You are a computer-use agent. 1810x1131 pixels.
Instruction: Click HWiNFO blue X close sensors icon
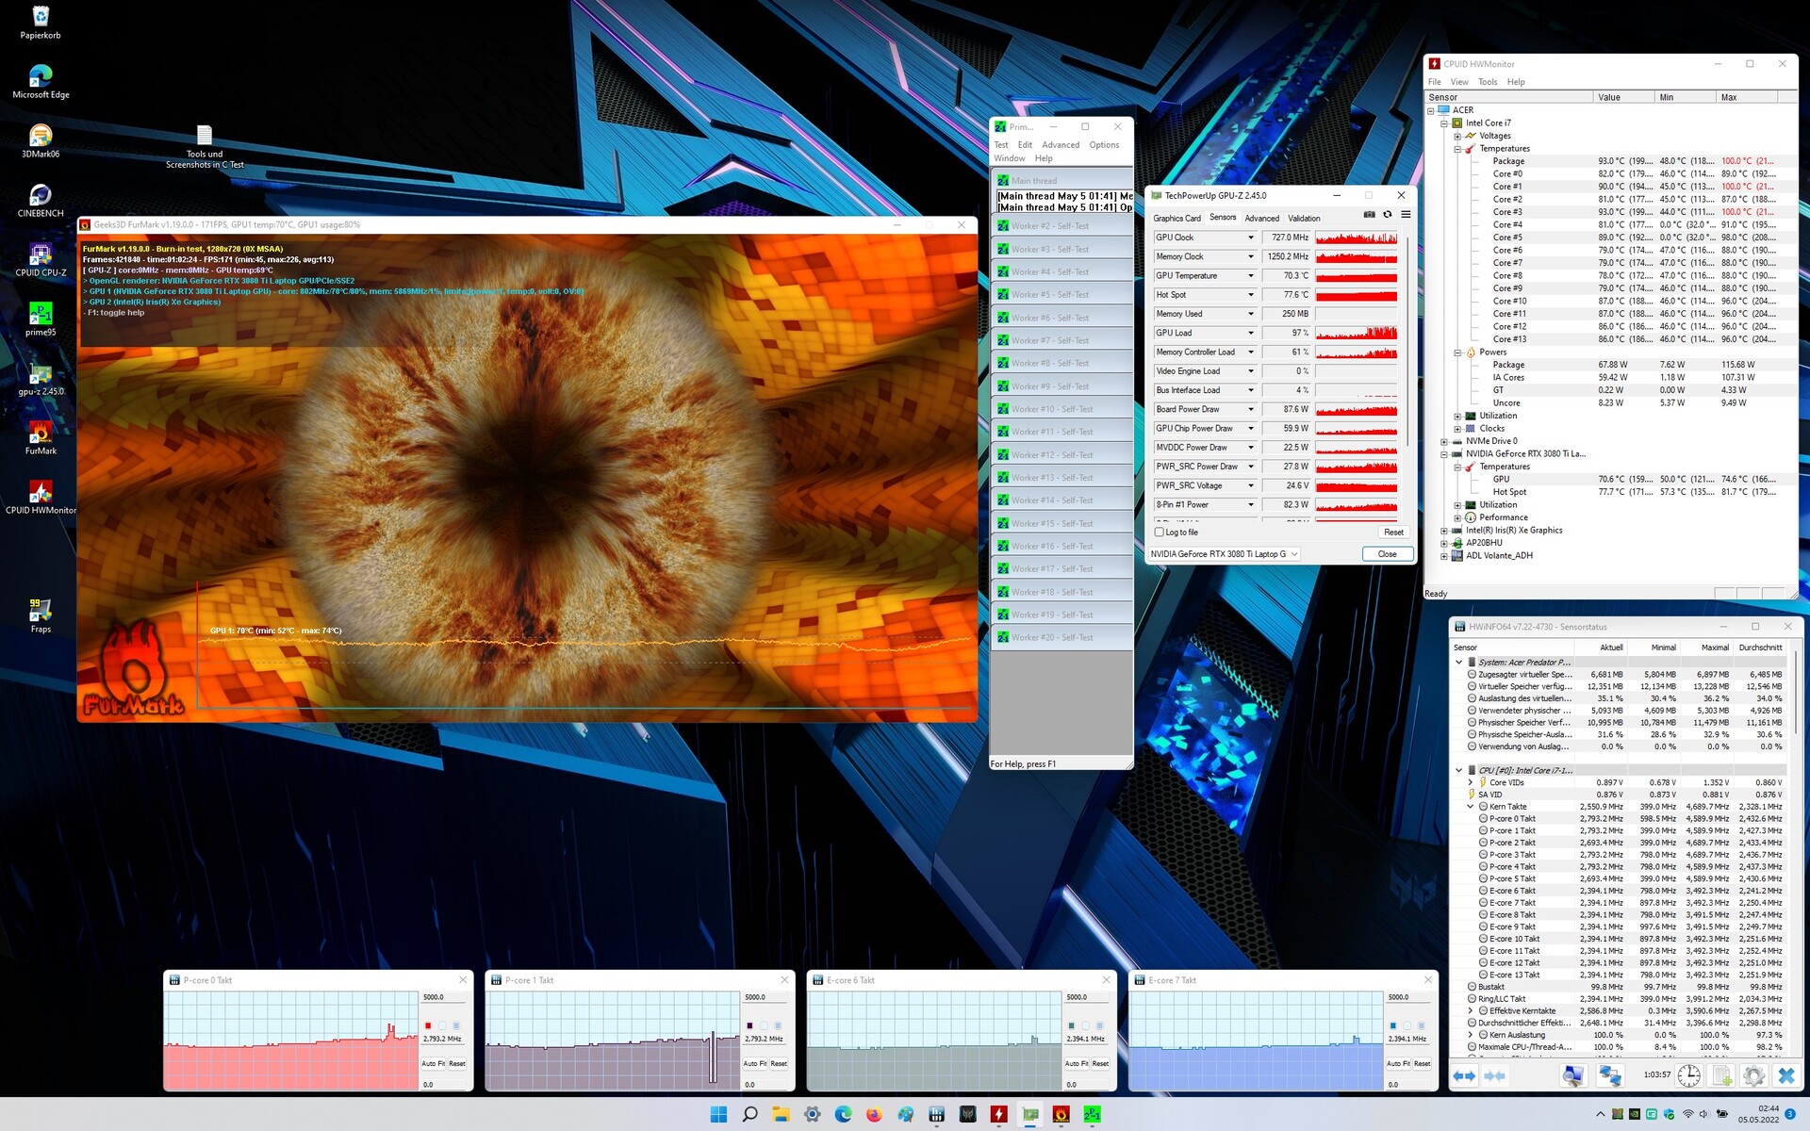[1785, 1075]
